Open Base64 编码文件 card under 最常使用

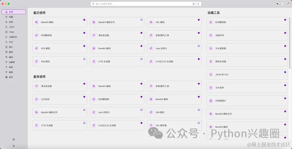pos(59,112)
